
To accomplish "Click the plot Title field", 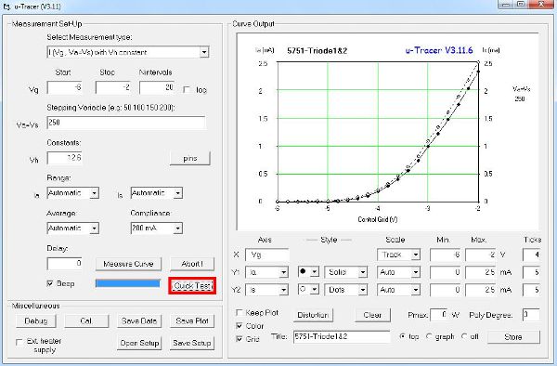I will point(342,336).
